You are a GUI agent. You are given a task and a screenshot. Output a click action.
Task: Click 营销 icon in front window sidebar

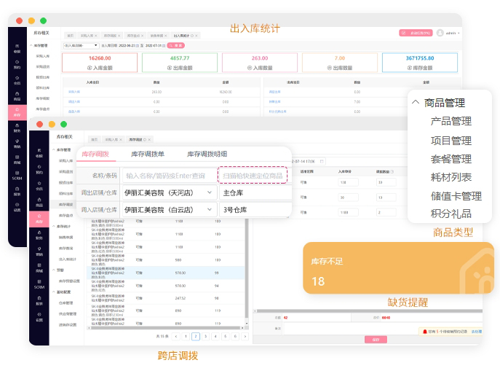pyautogui.click(x=38, y=251)
